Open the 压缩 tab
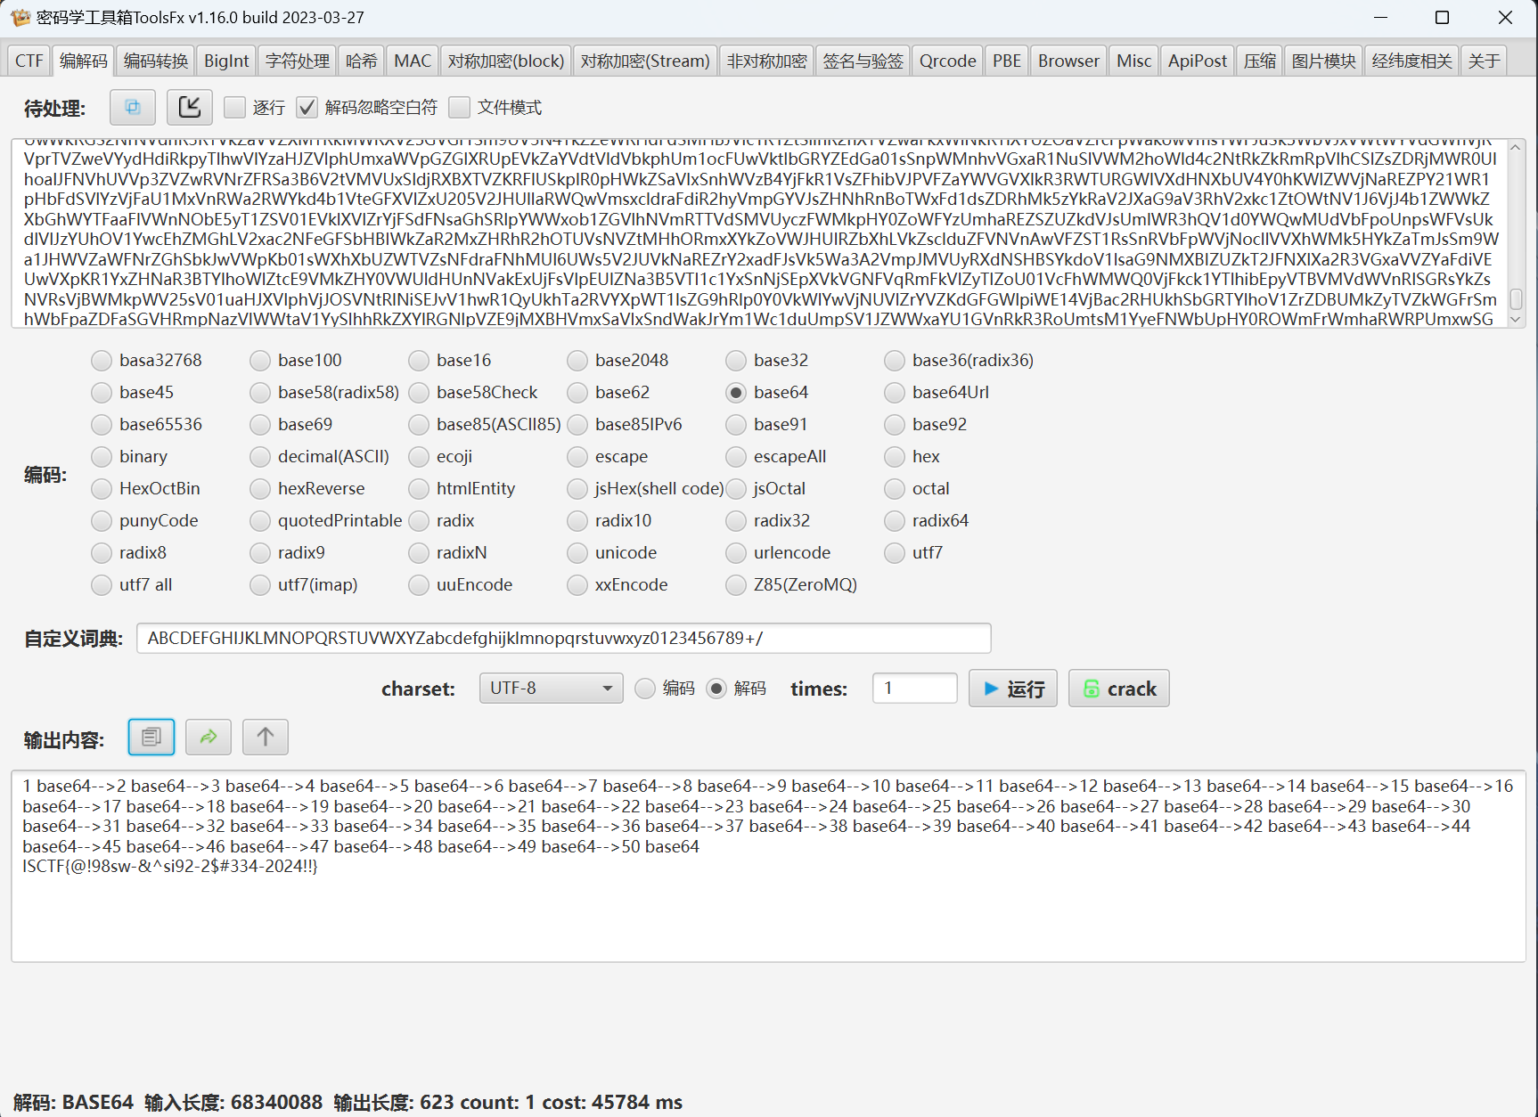The height and width of the screenshot is (1117, 1538). (x=1259, y=61)
